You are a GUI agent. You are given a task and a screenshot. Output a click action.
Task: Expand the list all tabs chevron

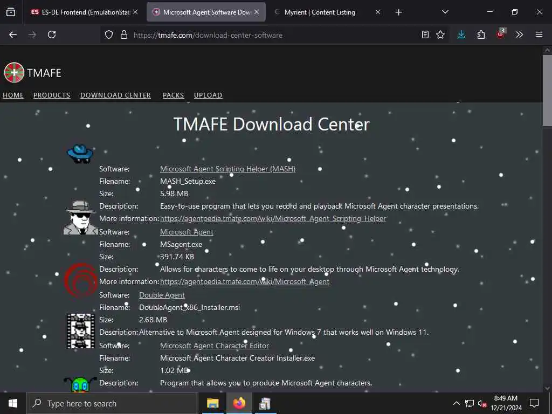click(x=445, y=12)
